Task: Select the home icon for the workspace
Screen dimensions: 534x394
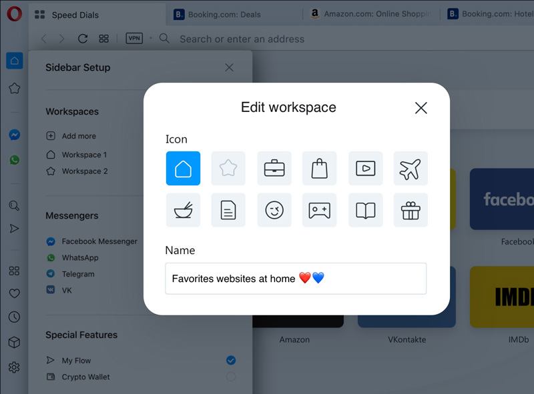Action: click(183, 169)
